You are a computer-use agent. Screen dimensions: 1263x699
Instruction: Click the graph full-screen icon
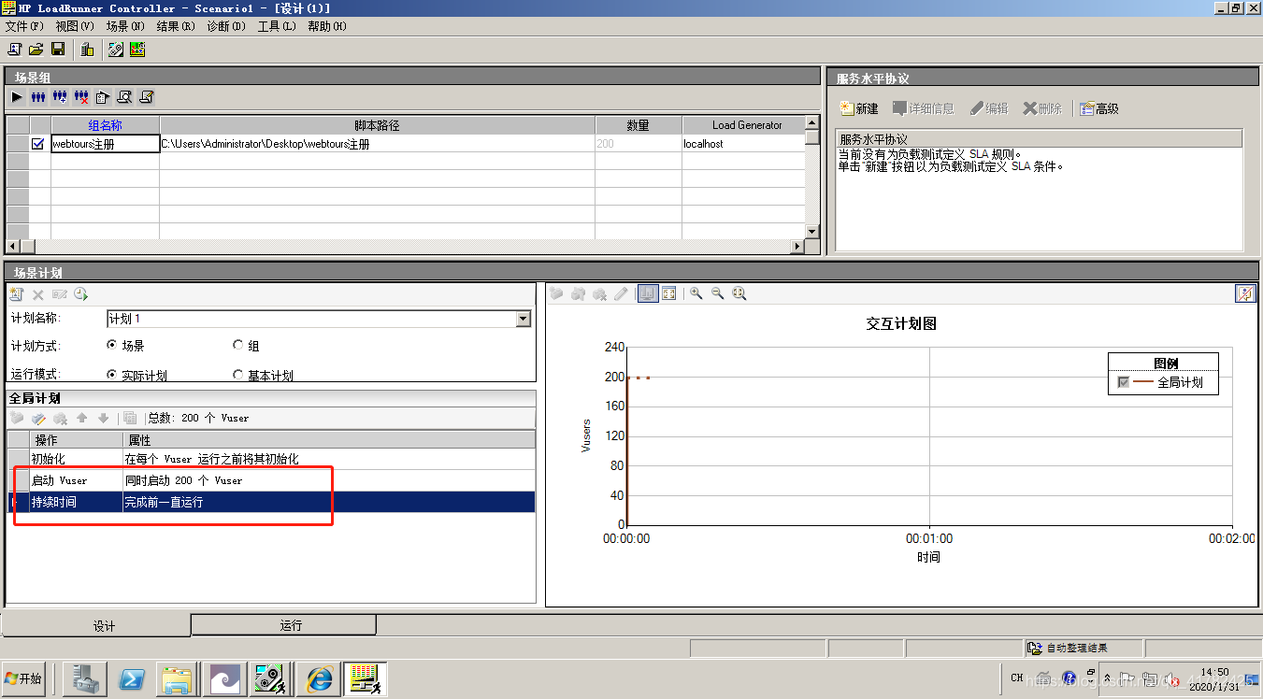[x=669, y=293]
